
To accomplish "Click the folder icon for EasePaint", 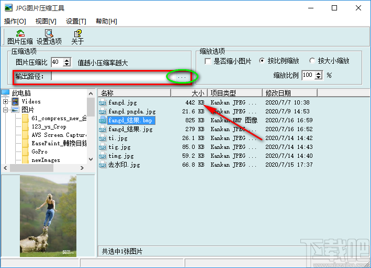I will pos(25,143).
